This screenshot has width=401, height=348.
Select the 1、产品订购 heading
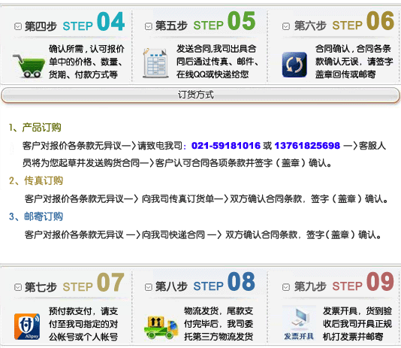(x=35, y=128)
